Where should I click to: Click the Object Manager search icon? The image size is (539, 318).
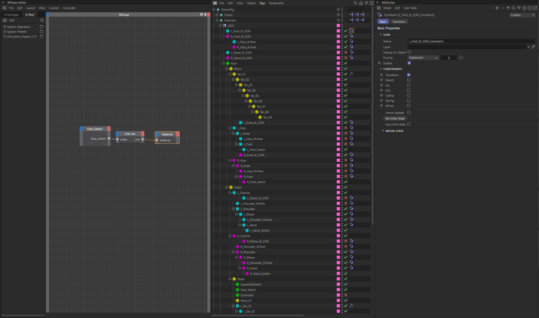point(355,3)
